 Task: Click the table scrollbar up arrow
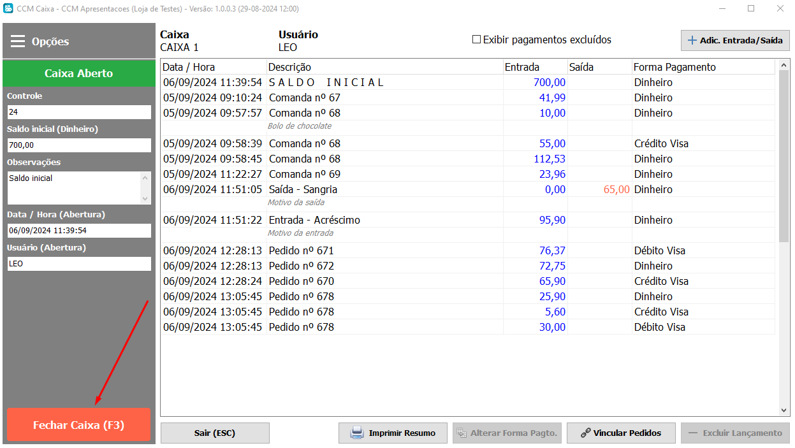click(784, 65)
